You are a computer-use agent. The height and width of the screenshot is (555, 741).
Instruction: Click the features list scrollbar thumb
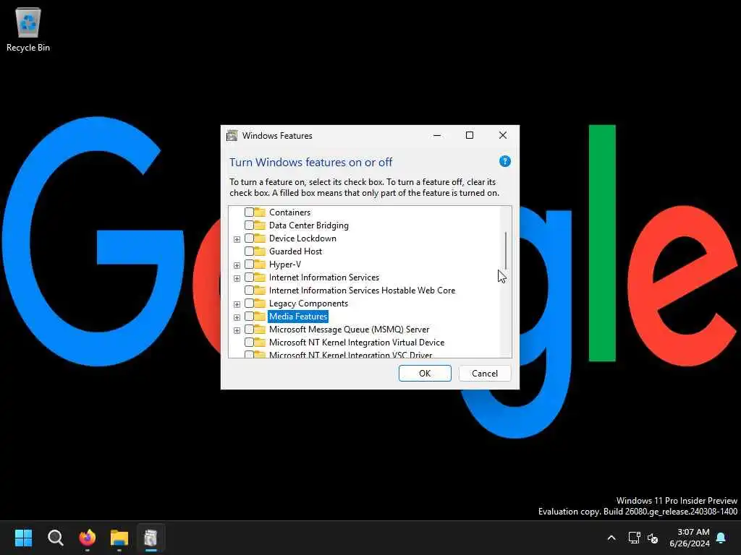pyautogui.click(x=506, y=251)
